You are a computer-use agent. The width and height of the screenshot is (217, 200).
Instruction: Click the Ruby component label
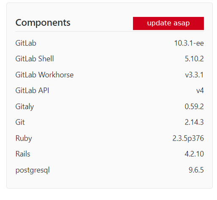click(24, 138)
